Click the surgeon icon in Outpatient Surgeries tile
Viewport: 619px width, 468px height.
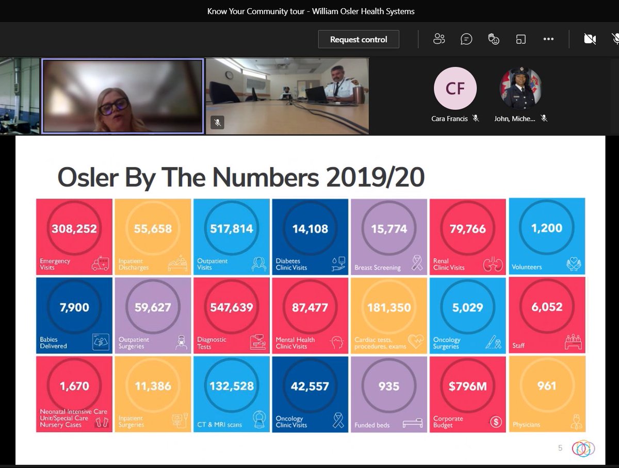tap(180, 343)
